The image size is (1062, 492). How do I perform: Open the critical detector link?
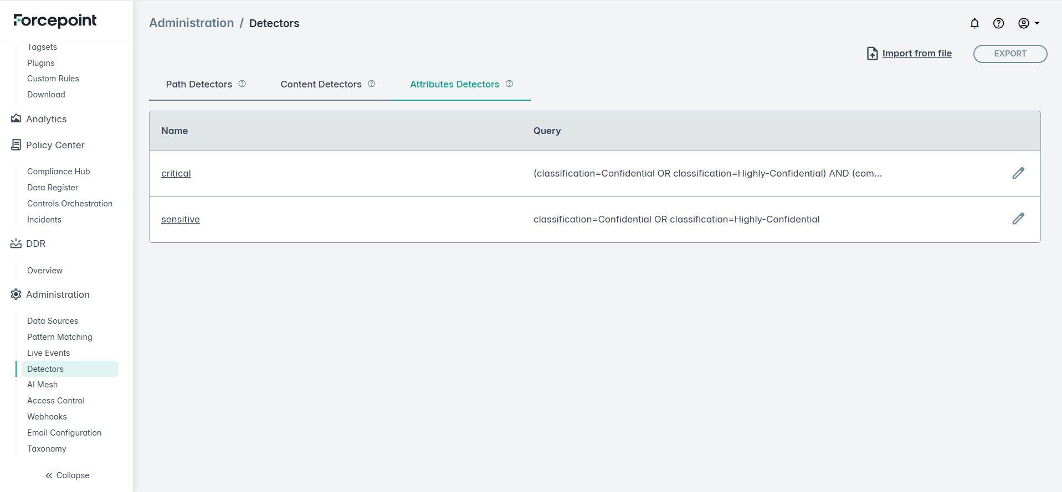click(176, 174)
